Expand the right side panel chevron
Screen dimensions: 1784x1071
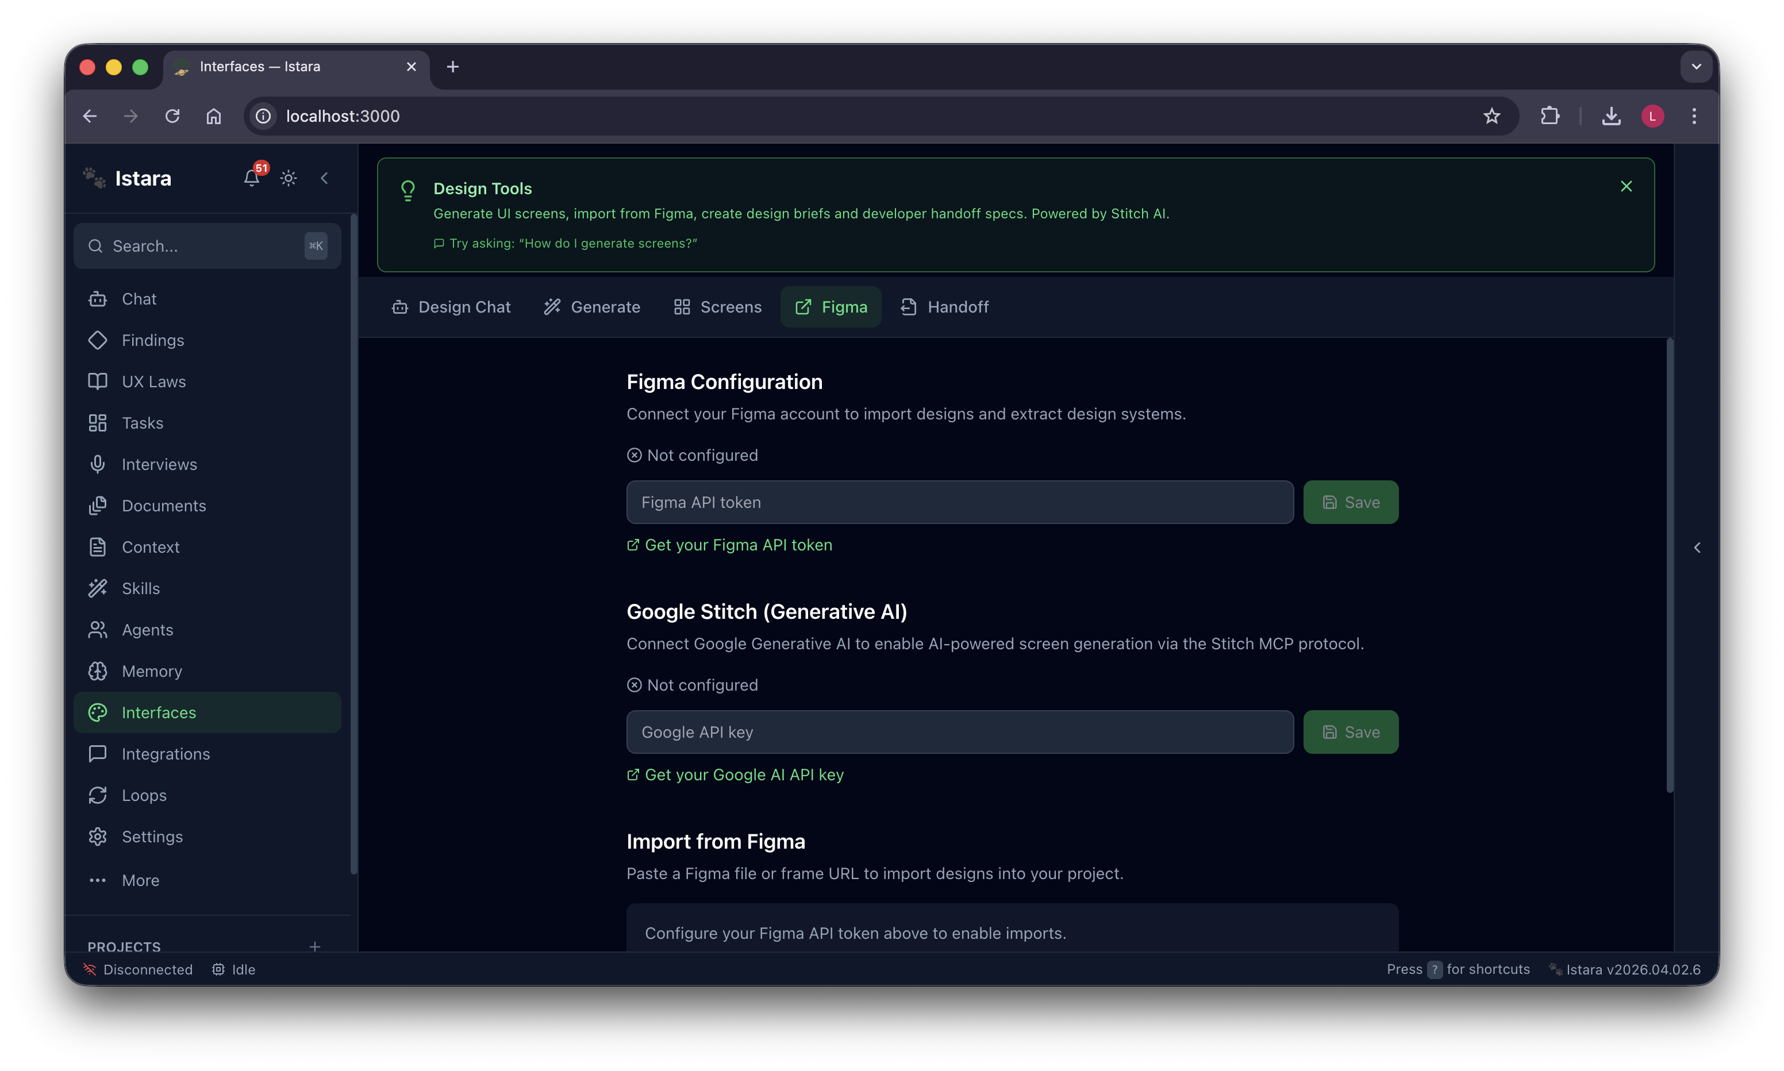click(1697, 548)
